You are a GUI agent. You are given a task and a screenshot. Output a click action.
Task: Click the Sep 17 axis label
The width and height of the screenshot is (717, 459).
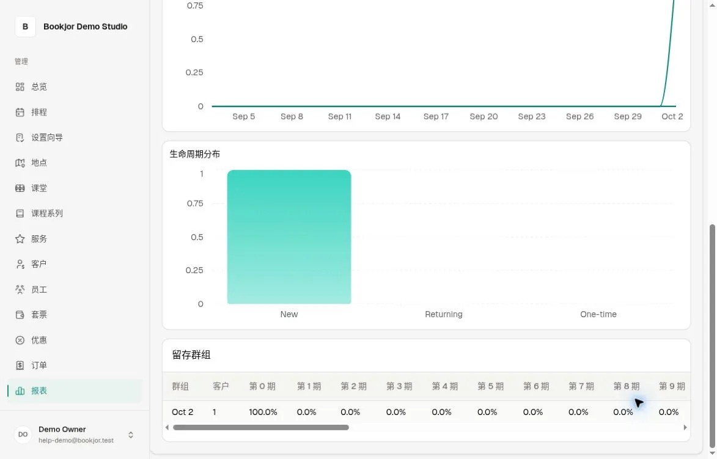(436, 117)
